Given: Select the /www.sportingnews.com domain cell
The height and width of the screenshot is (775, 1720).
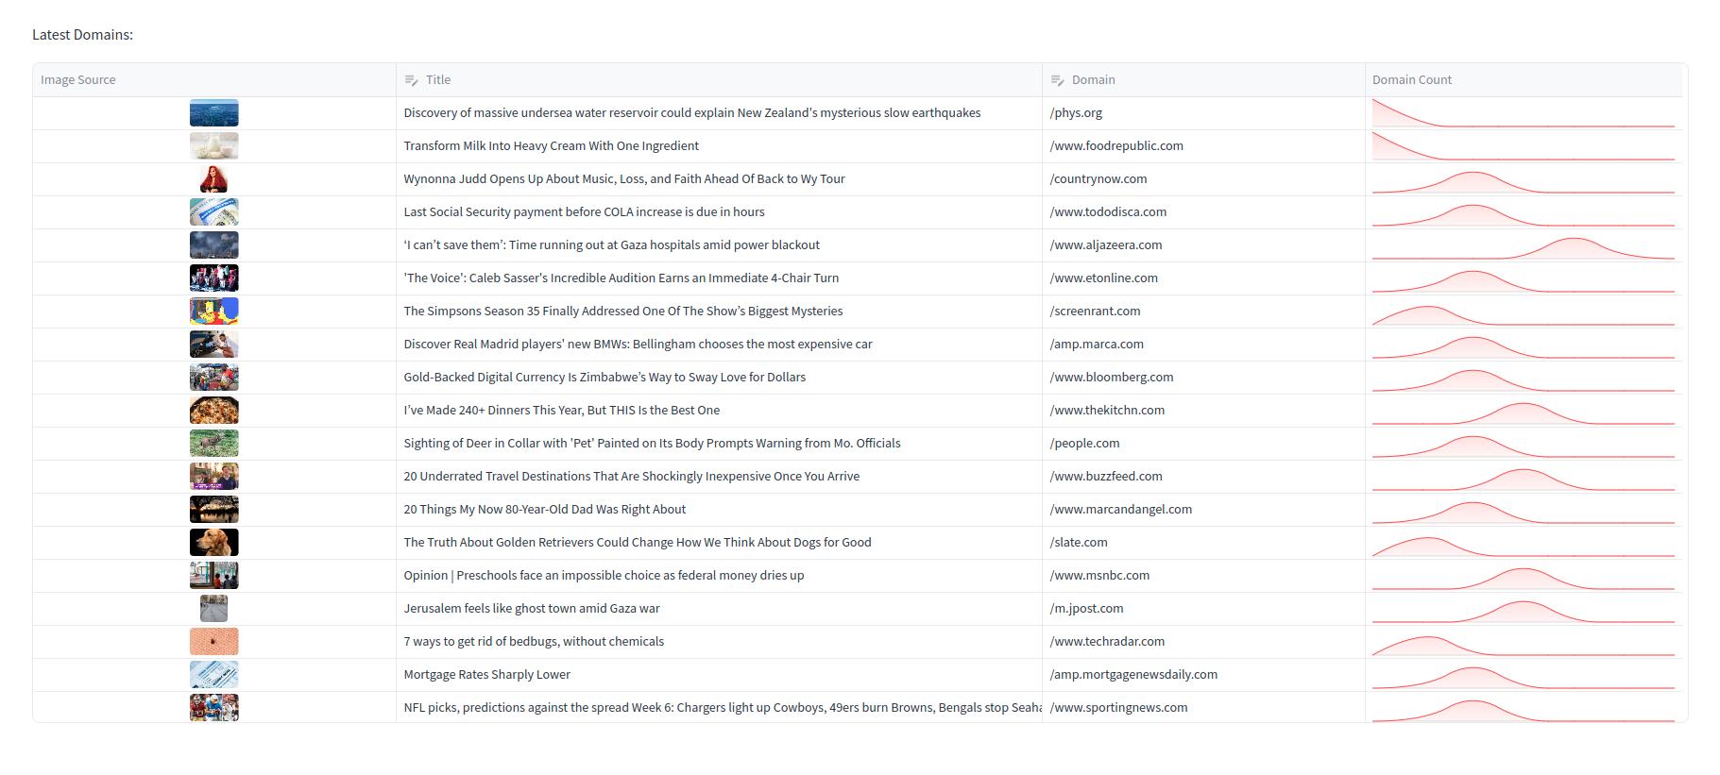Looking at the screenshot, I should [1203, 708].
